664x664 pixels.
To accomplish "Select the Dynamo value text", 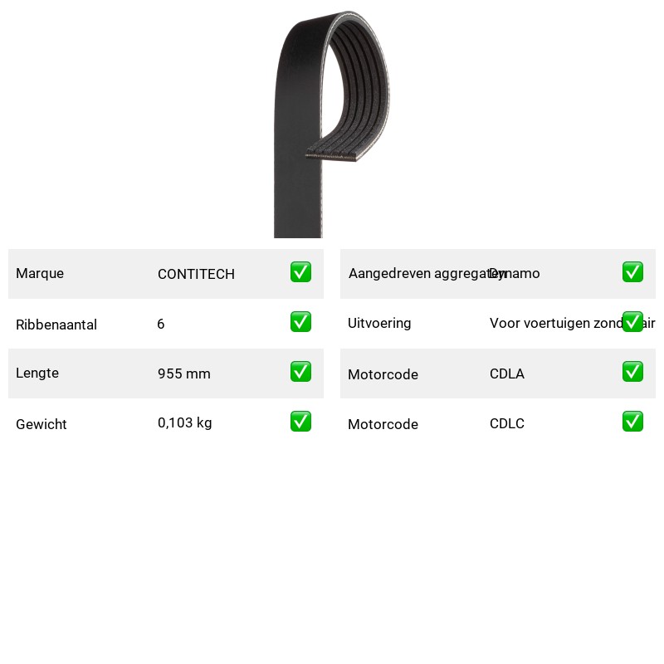I will [515, 274].
